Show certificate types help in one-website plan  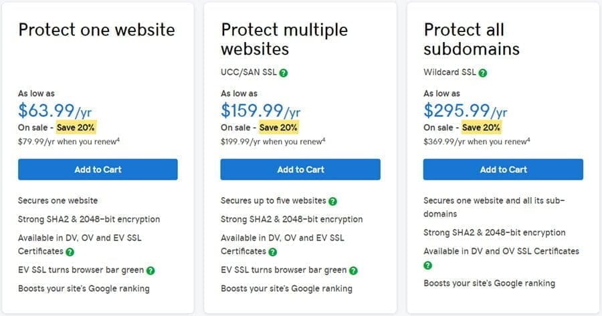pos(70,252)
